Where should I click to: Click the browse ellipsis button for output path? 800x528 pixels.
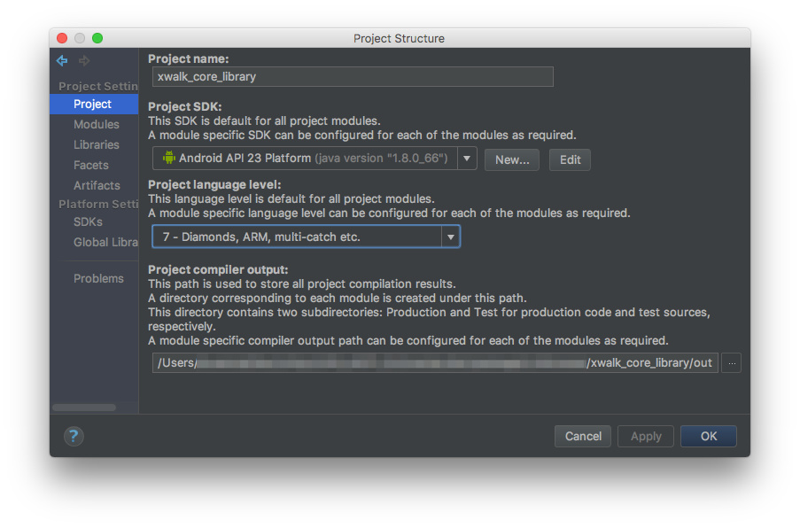click(731, 362)
